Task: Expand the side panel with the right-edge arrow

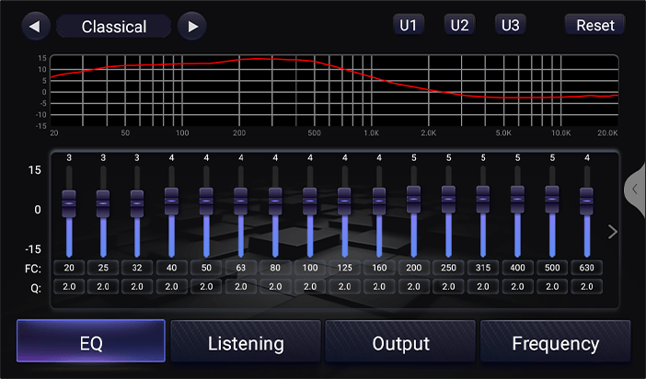Action: coord(635,189)
